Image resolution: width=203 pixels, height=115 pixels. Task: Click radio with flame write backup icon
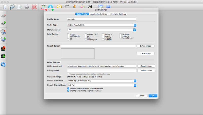[3, 48]
